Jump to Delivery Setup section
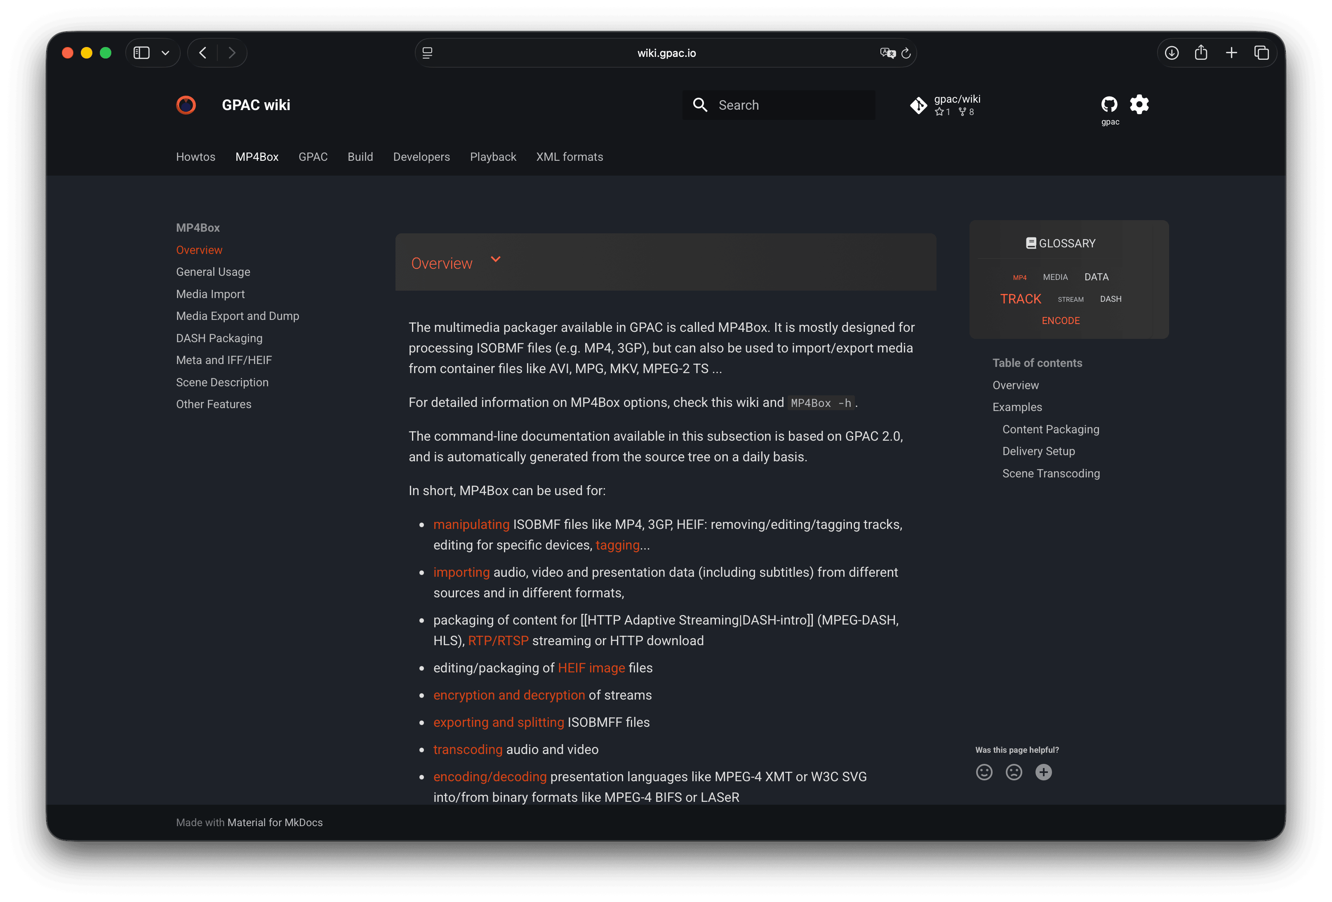1332x902 pixels. click(x=1038, y=451)
